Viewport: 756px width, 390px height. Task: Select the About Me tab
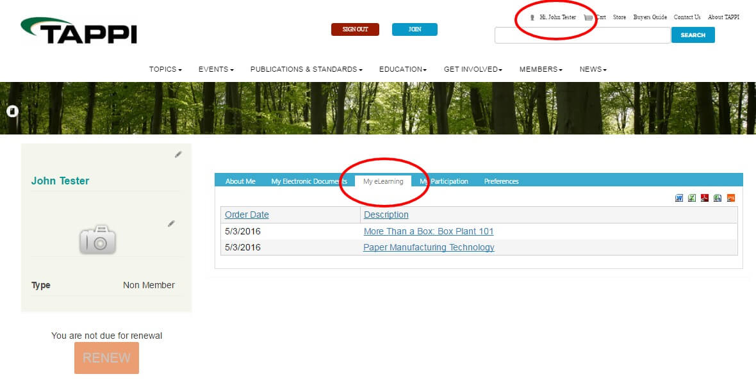pyautogui.click(x=240, y=181)
